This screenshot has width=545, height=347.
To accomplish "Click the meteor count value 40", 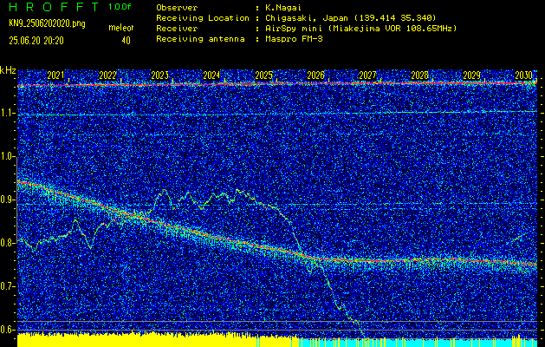I will click(x=126, y=41).
